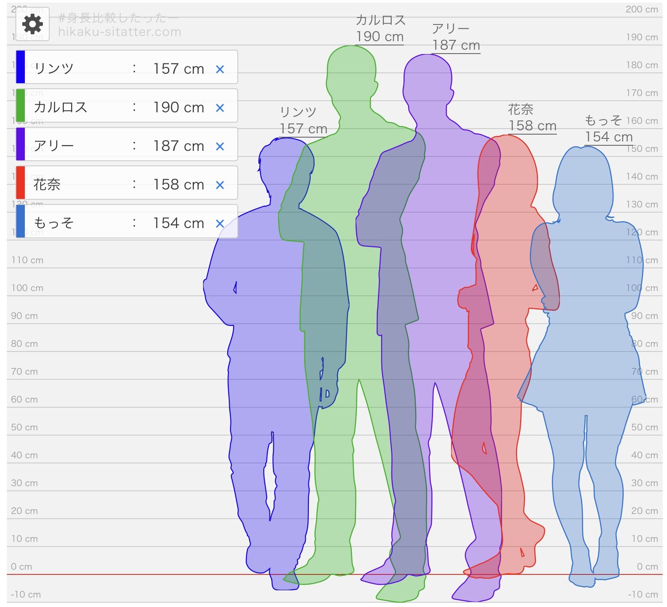667x607 pixels.
Task: Click the blue color swatch for リンツ
Action: point(21,67)
